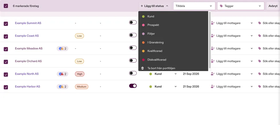Screen dimensions: 280x125
Task: Uncheck the Example North AS checkbox
Action: tap(6, 75)
